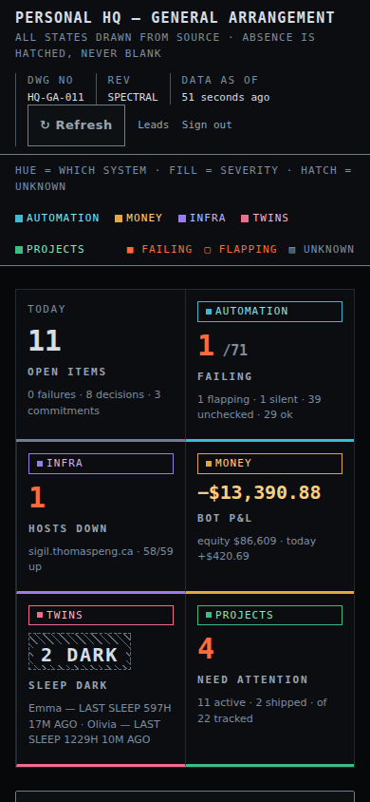
Task: Open the Automation card header tag
Action: 270,312
